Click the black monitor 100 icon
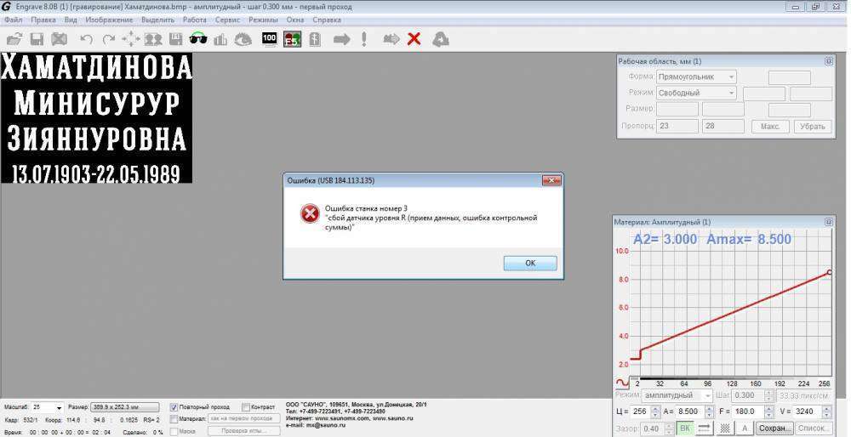 coord(269,39)
